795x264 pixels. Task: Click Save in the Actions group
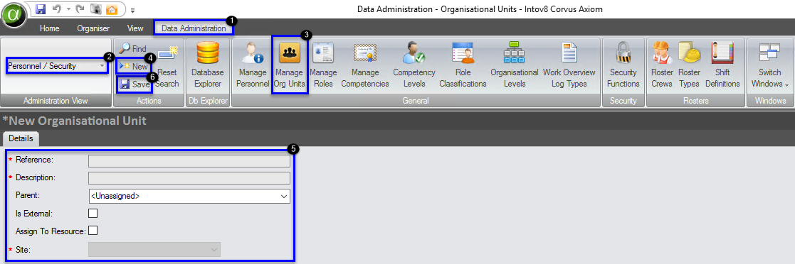tap(135, 84)
